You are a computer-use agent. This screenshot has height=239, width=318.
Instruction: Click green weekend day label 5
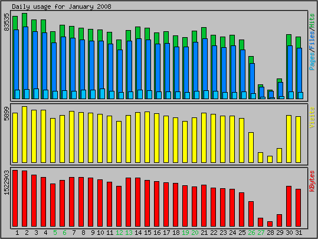tap(55, 233)
